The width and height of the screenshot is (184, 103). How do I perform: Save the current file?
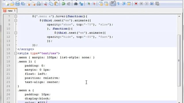(x=18, y=4)
